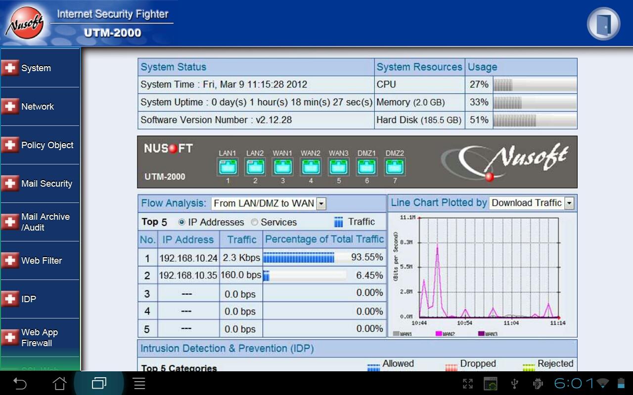Click the System Time row

coord(256,84)
